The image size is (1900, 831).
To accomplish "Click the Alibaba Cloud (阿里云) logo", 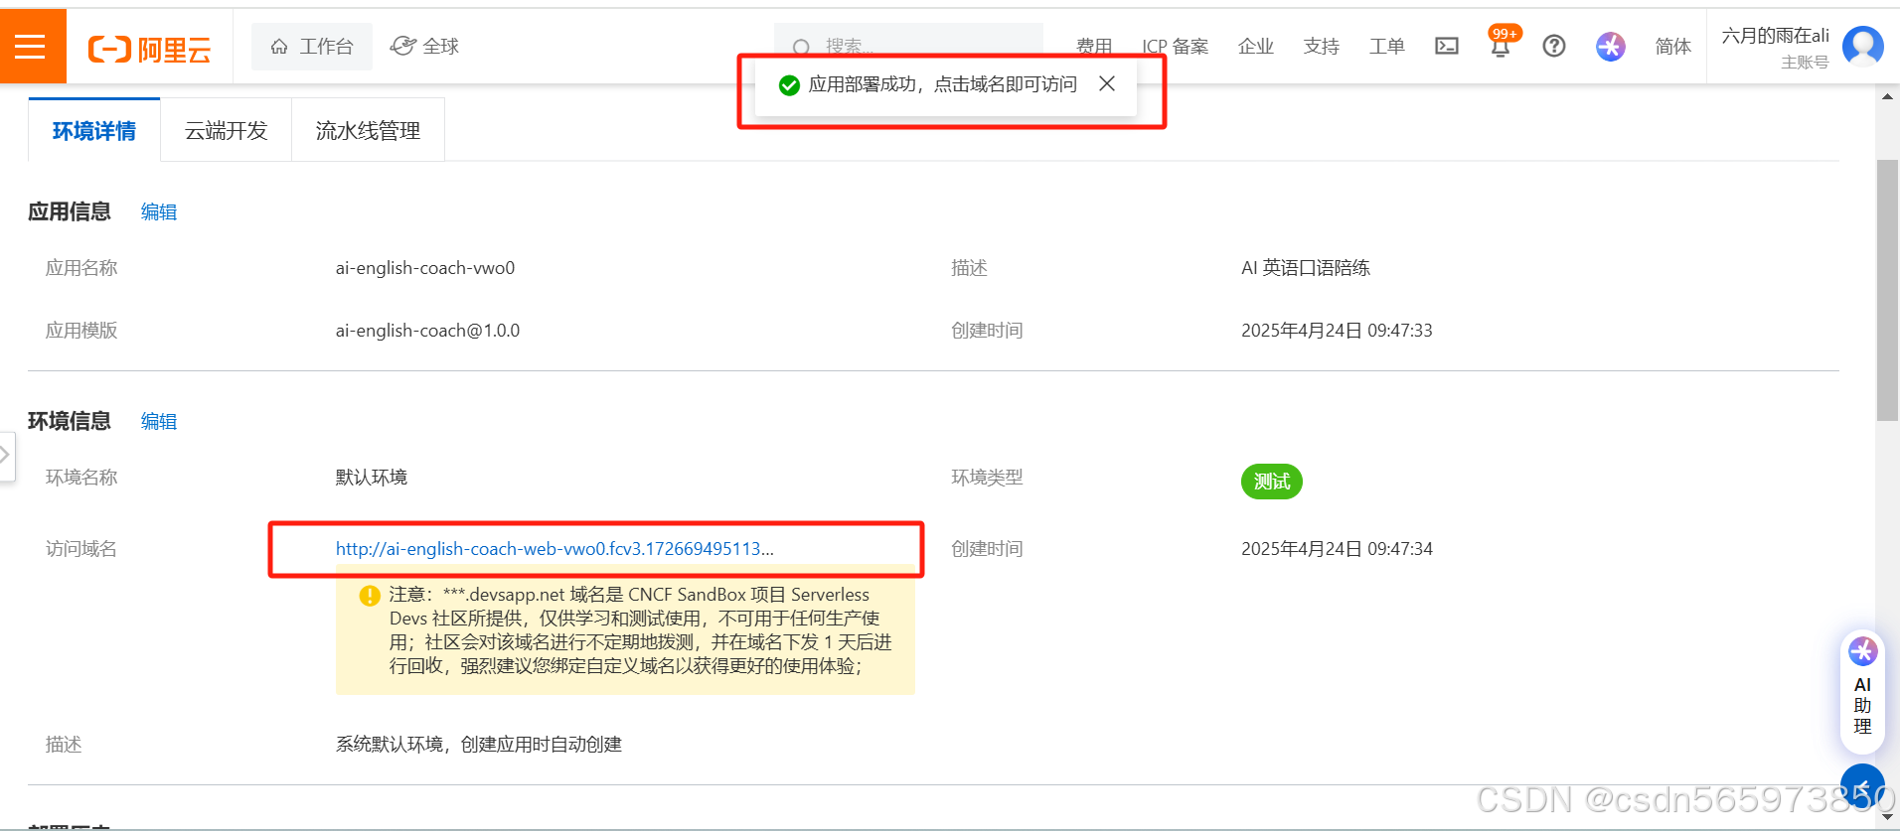I will (150, 48).
